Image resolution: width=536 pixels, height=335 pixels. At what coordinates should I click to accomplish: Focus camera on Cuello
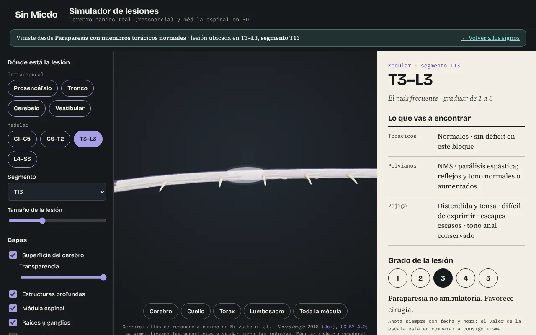(x=196, y=311)
